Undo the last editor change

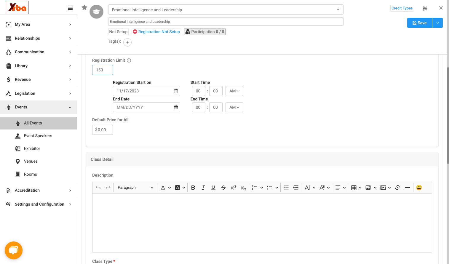(x=98, y=188)
